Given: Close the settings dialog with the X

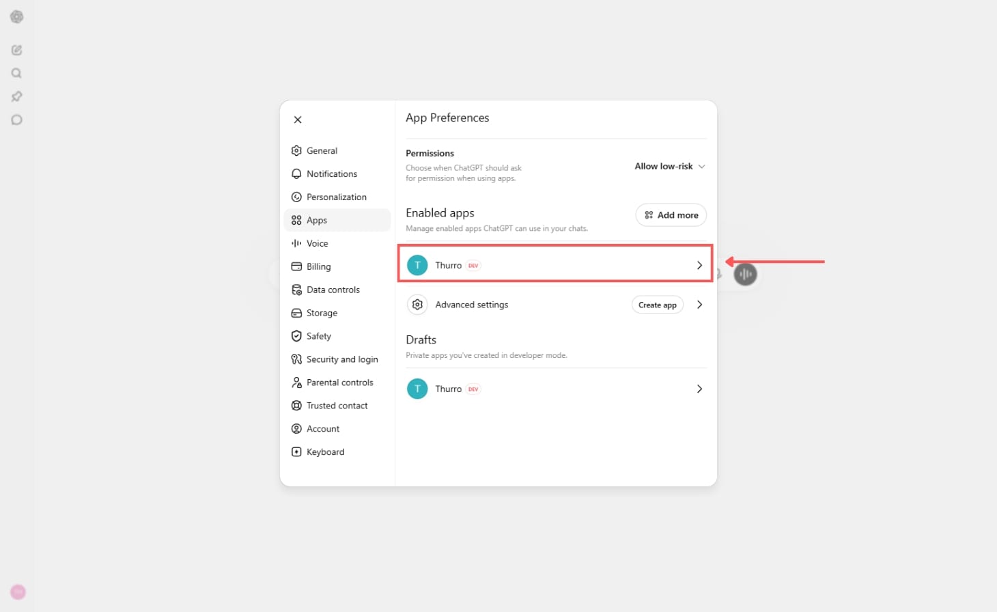Looking at the screenshot, I should click(298, 120).
